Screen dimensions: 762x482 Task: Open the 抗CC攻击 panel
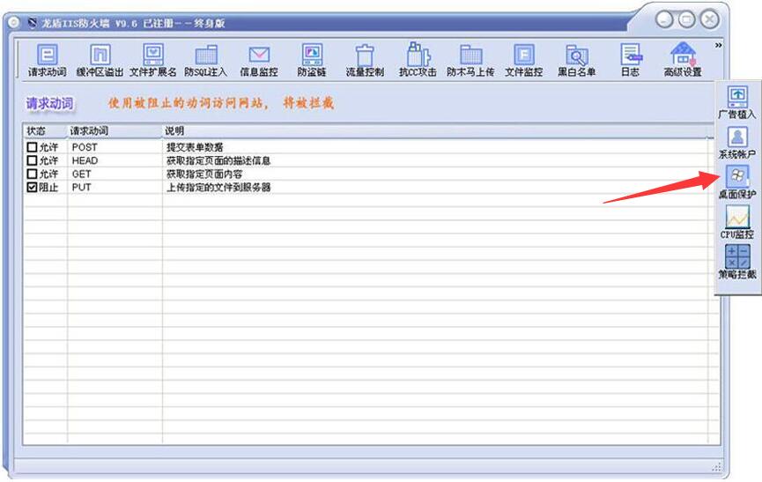pyautogui.click(x=418, y=60)
